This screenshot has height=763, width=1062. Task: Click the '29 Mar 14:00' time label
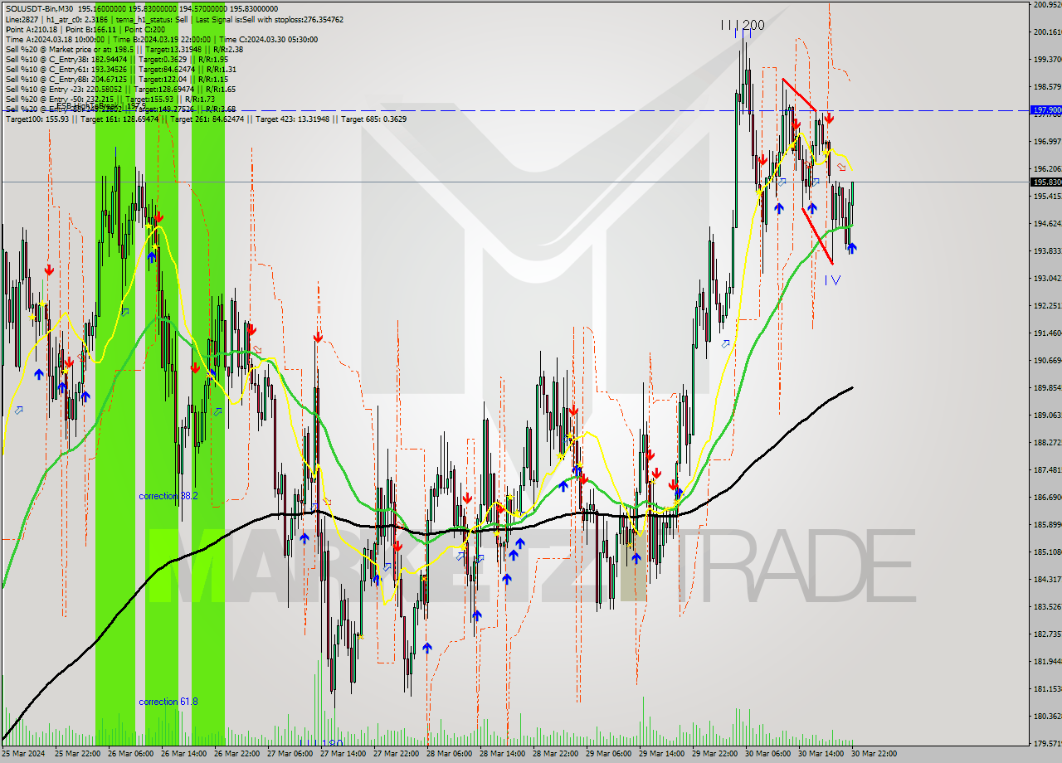(662, 754)
